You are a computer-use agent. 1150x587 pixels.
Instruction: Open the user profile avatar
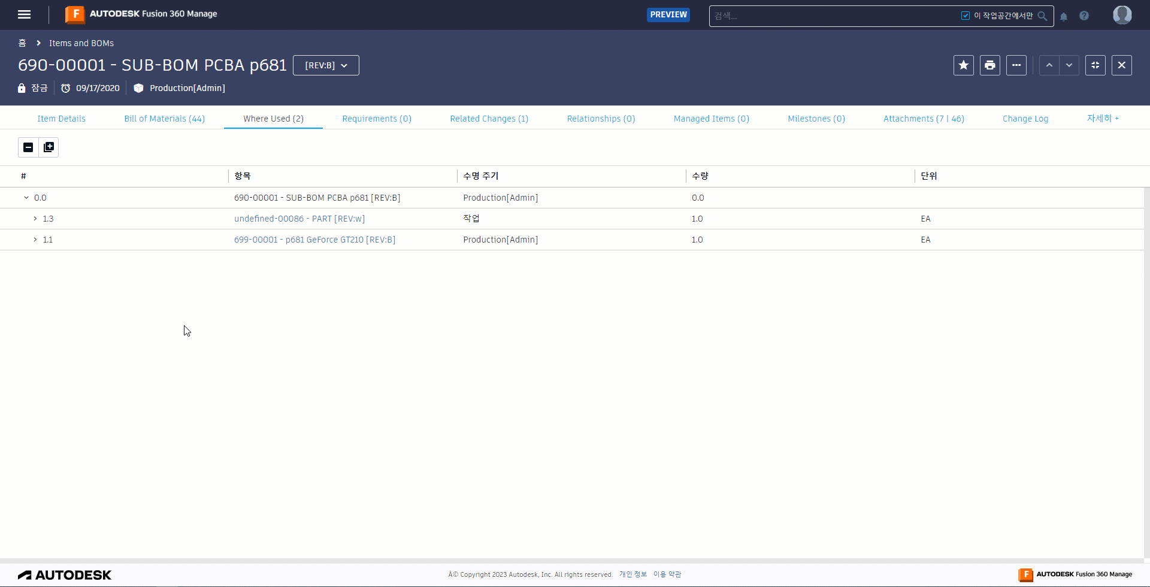coord(1122,15)
